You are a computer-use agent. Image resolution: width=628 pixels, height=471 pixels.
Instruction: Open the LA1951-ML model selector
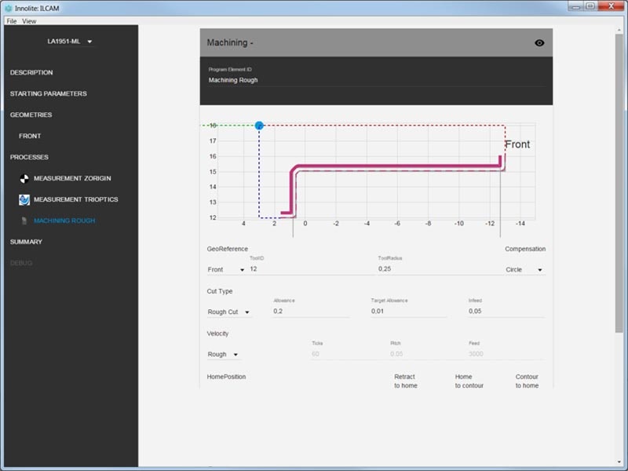click(69, 40)
